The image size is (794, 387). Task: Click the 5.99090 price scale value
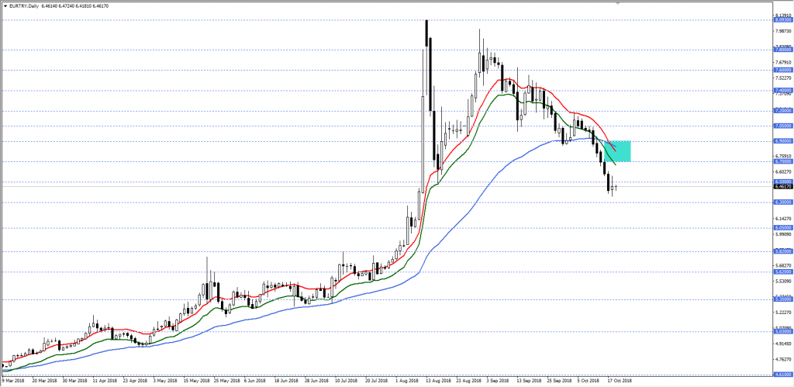tap(783, 234)
